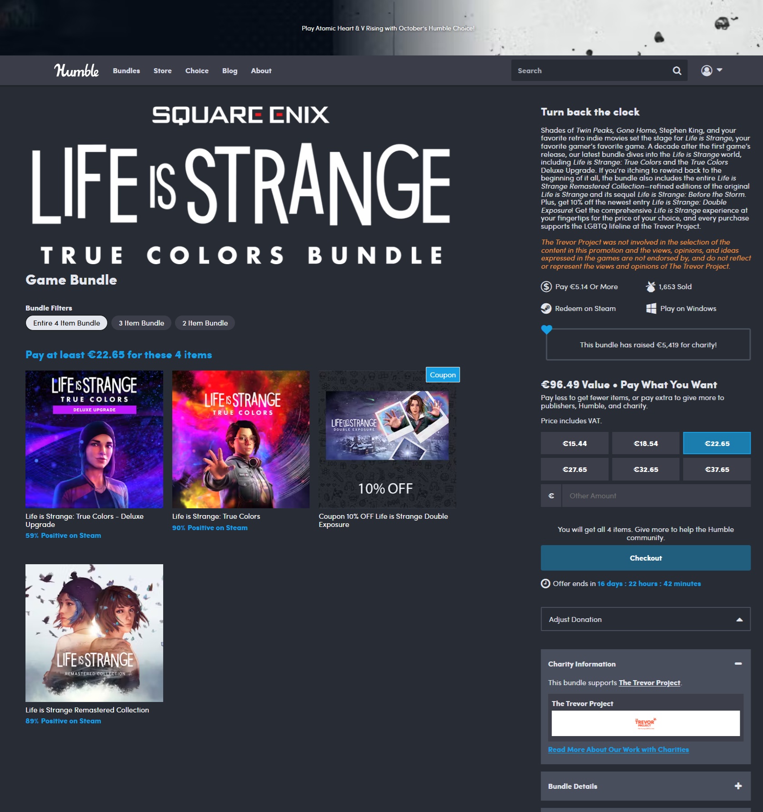Click the blue heart charity icon

click(547, 330)
